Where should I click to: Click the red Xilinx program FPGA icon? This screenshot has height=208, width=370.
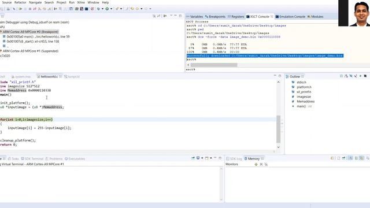92,9
